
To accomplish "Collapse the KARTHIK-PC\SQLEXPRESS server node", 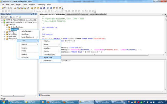I will 2,22.
